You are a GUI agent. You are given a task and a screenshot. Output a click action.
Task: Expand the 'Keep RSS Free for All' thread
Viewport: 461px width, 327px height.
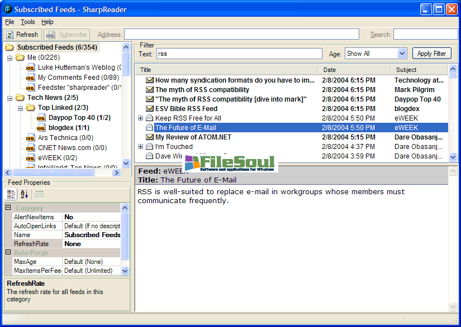coord(140,118)
